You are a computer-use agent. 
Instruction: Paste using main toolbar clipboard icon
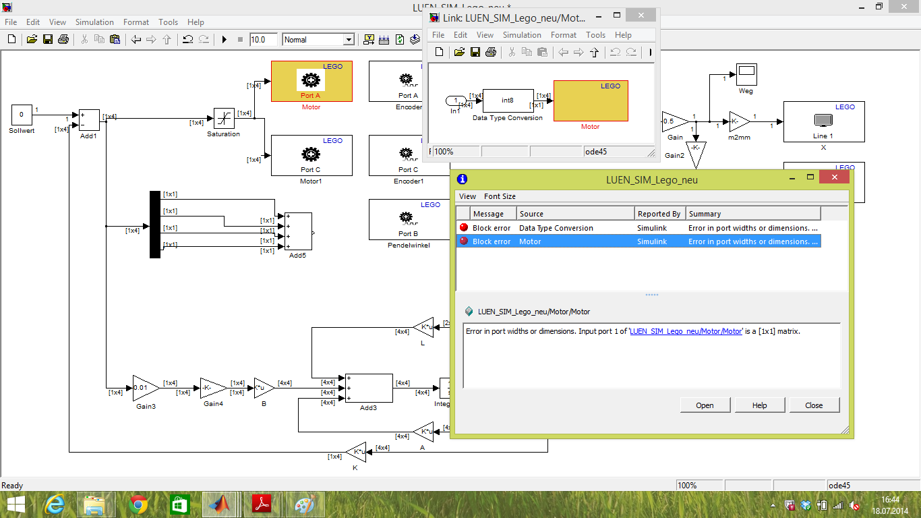coord(115,40)
